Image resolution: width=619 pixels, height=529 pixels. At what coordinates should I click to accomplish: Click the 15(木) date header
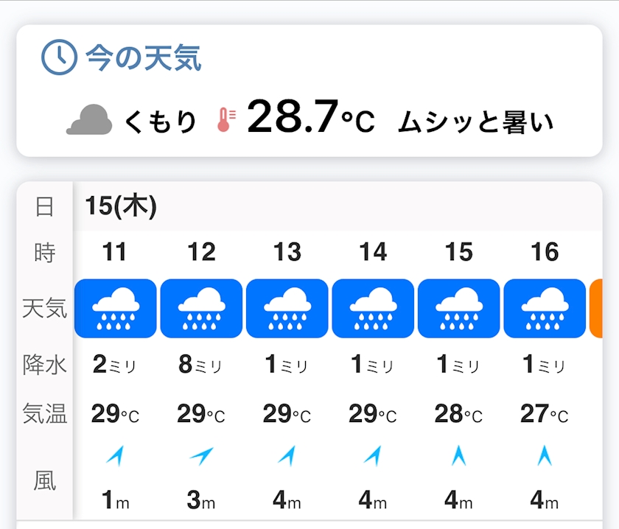[x=121, y=206]
